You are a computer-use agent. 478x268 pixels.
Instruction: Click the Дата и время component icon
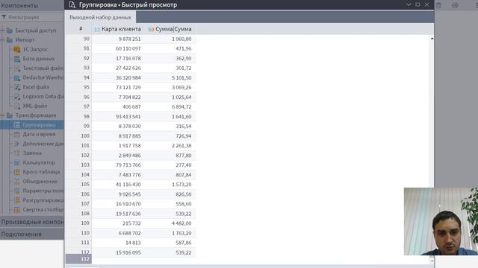17,134
